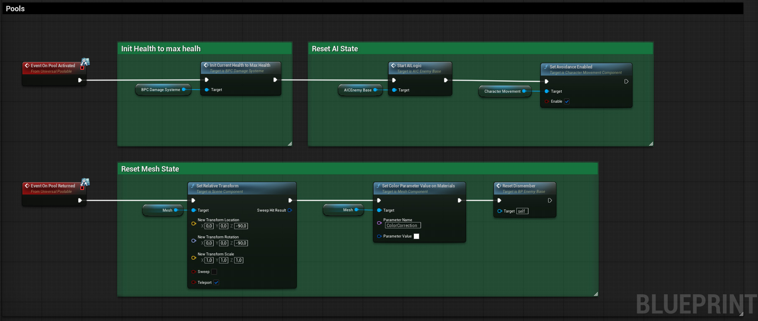Screen dimensions: 758x321
Task: Click resize handle of Init Health comment box
Action: (x=290, y=144)
